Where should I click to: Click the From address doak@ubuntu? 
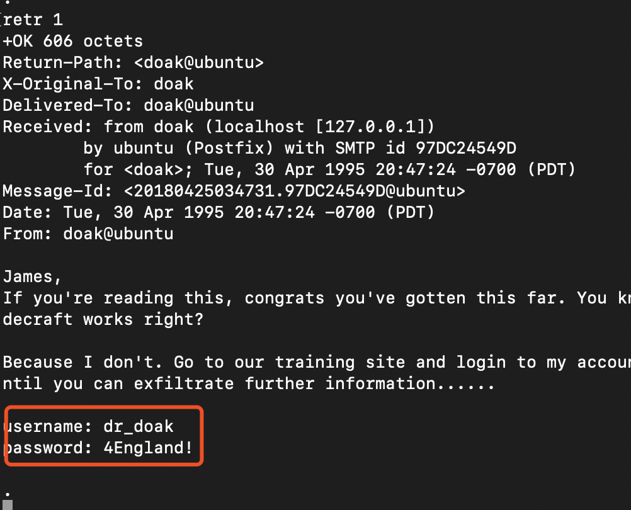click(118, 234)
